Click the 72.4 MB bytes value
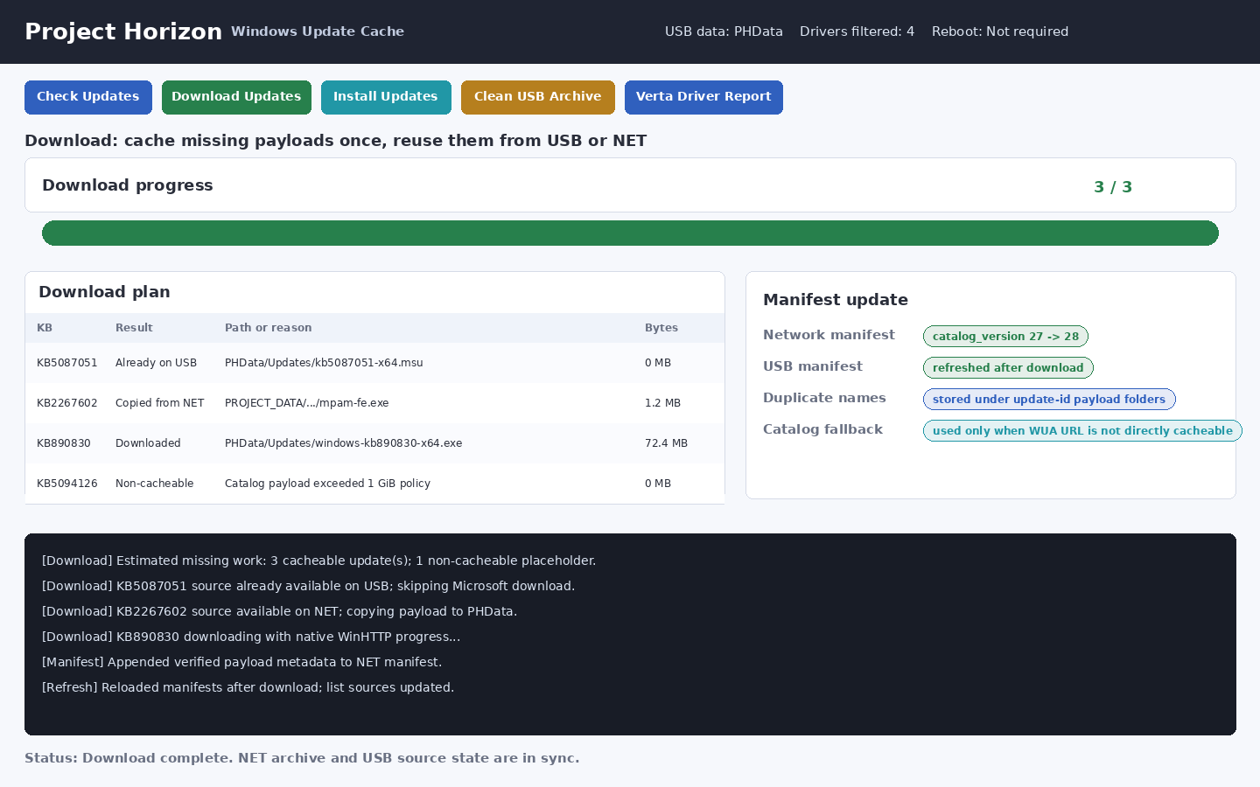 pyautogui.click(x=666, y=443)
